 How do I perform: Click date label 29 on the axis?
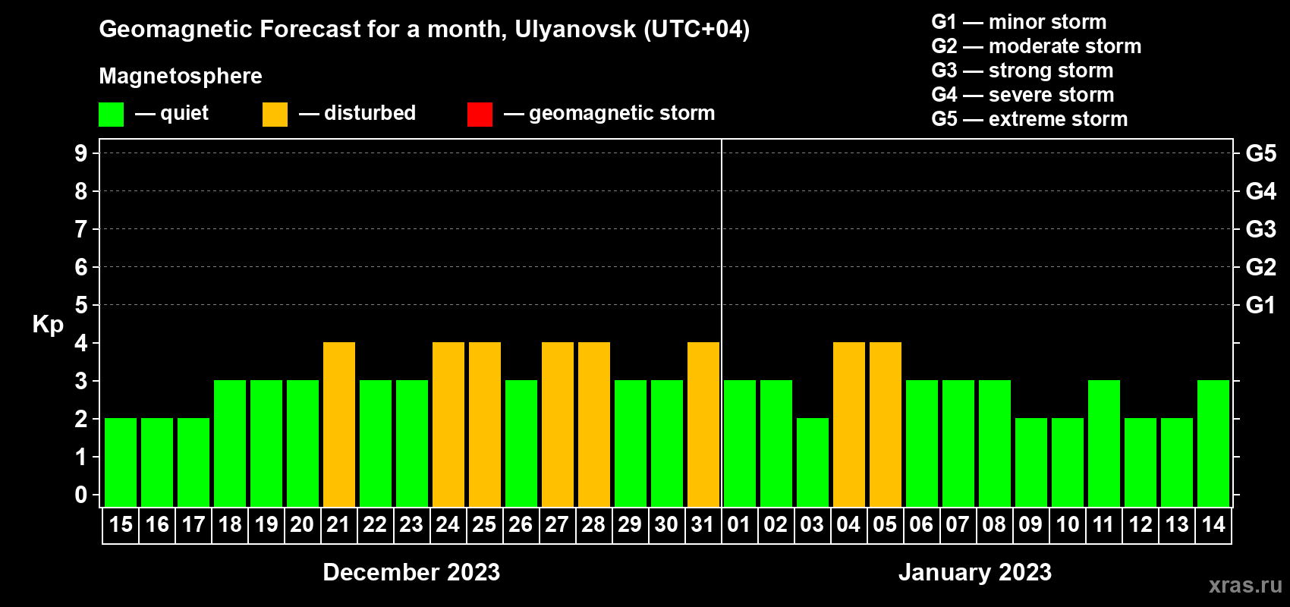click(631, 525)
